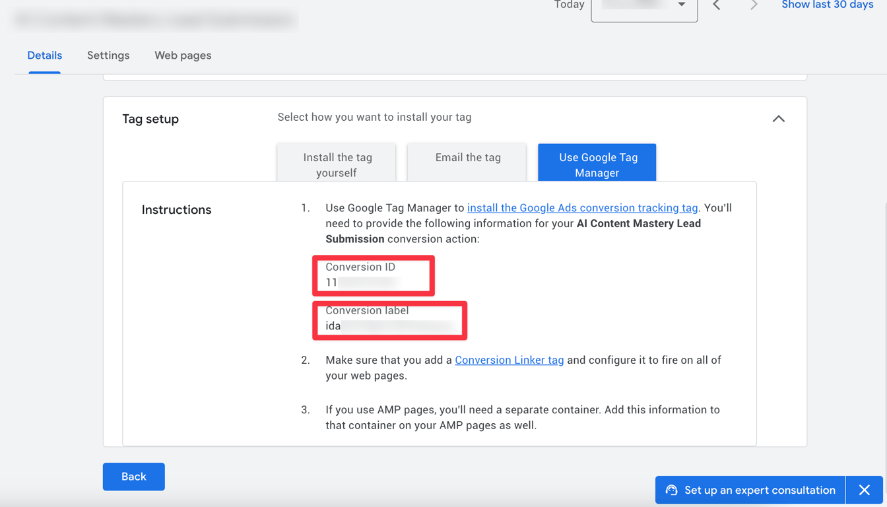Click Set up an expert consultation
Screen dimensions: 887x507
coord(759,490)
